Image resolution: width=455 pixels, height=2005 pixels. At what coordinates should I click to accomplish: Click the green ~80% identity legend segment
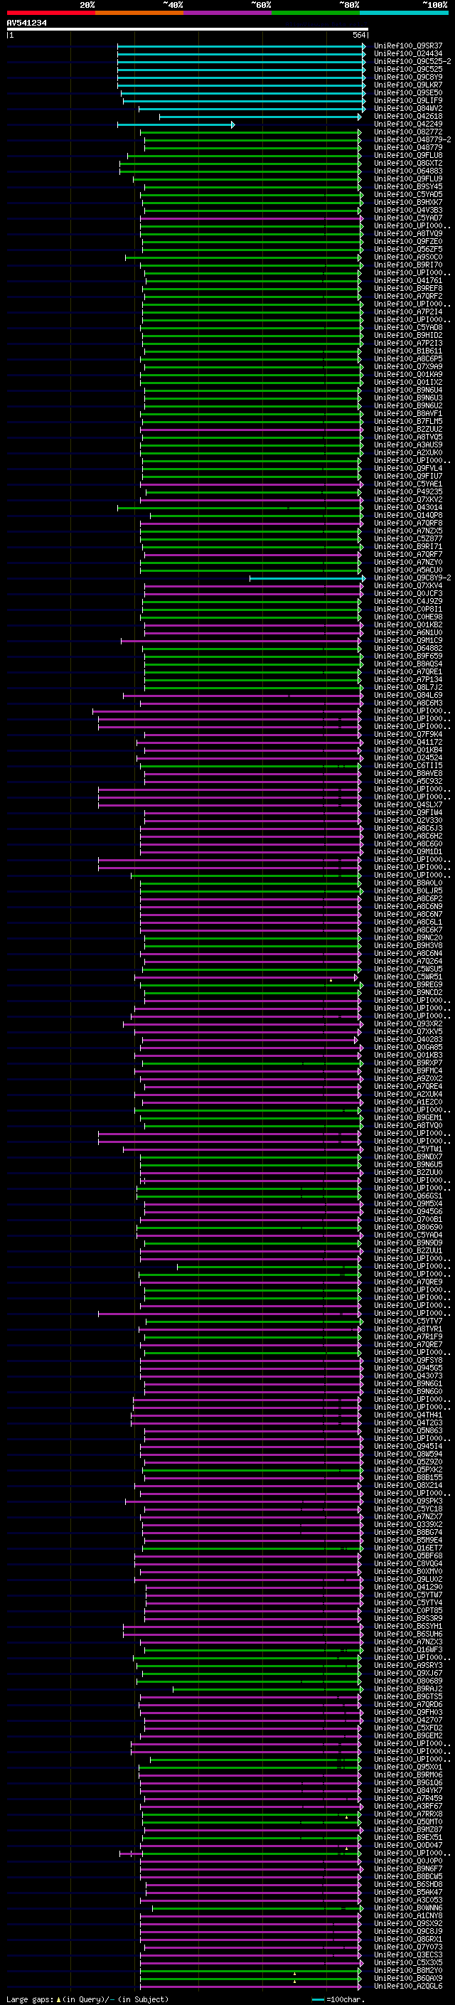[x=316, y=13]
